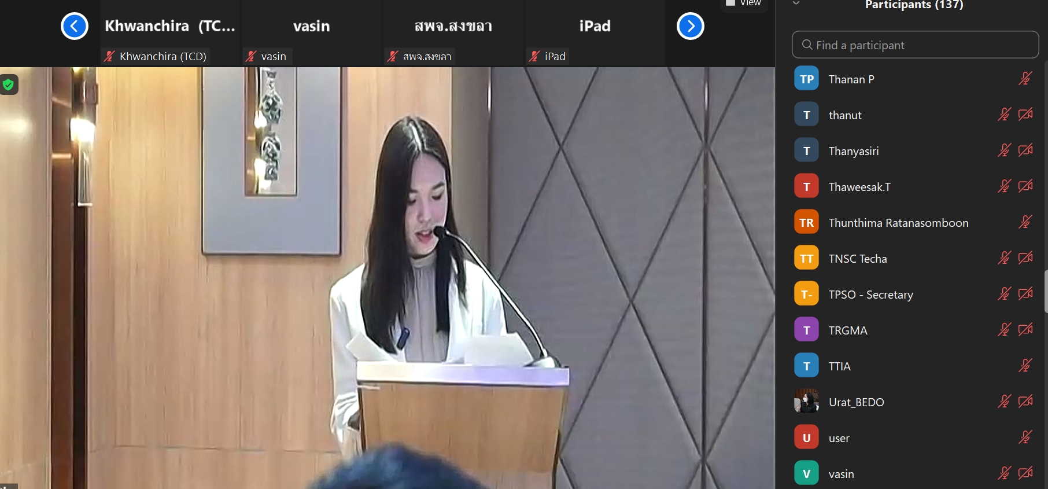Click the camera-off icon beside Thaweesak.T

(1025, 186)
